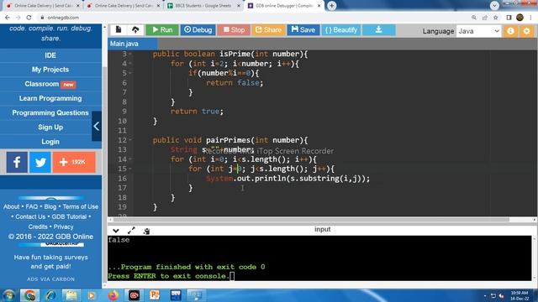The height and width of the screenshot is (302, 538).
Task: Open Firefox from the taskbar
Action: pos(113,295)
